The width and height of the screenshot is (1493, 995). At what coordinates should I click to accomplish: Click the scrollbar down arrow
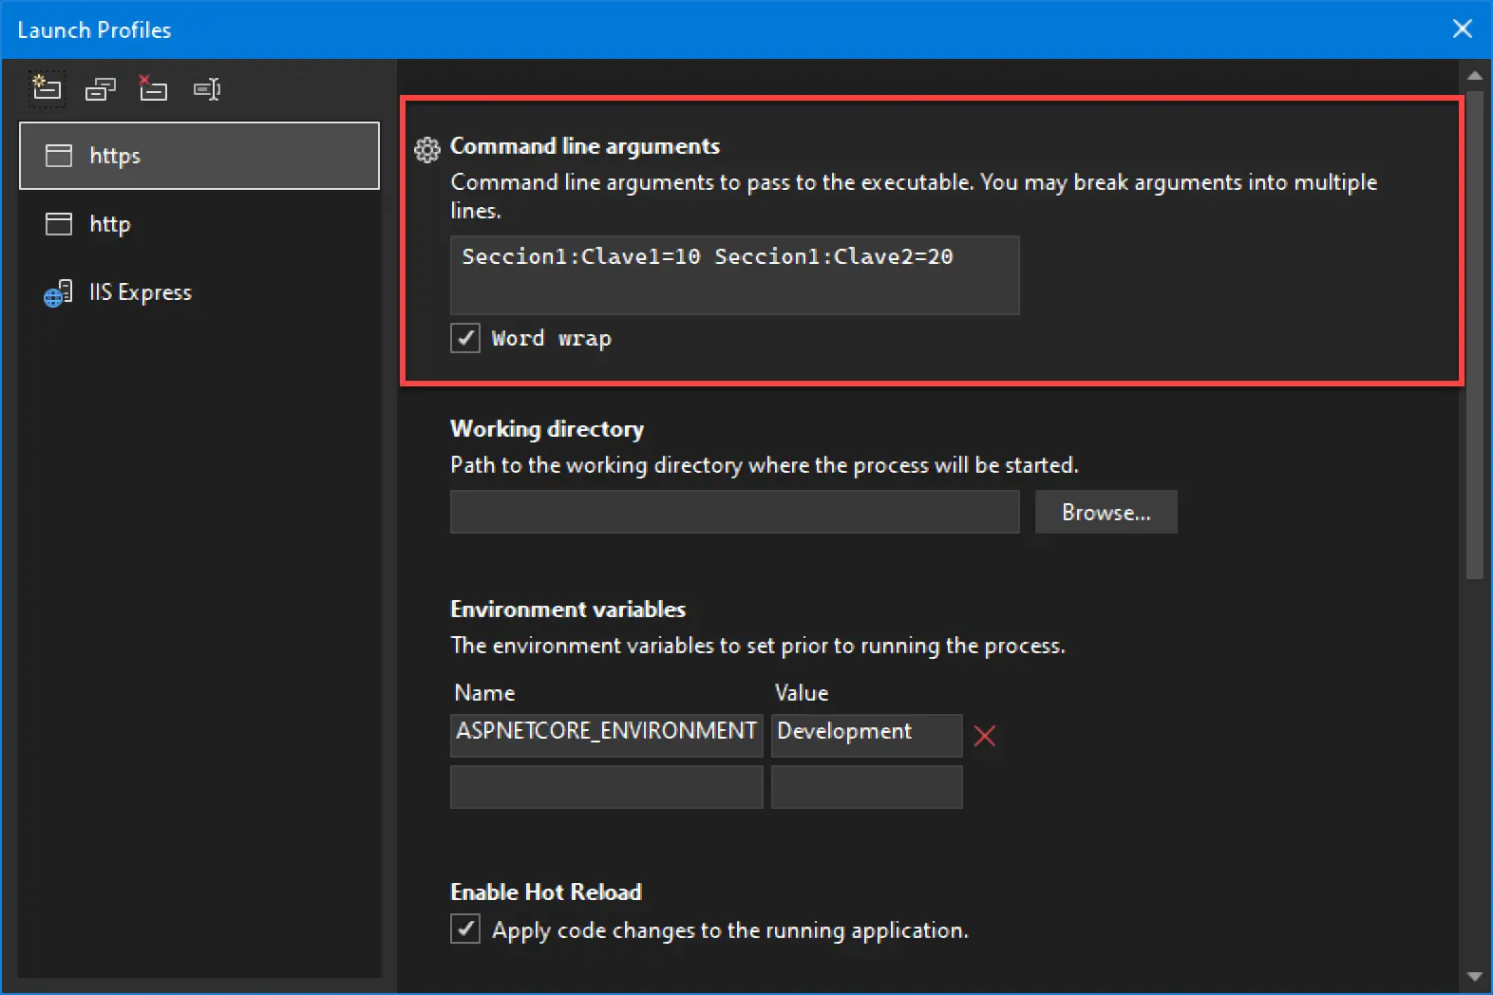[1474, 976]
